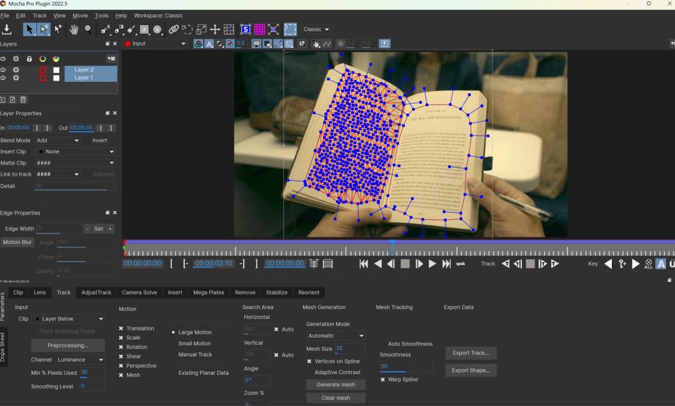Viewport: 675px width, 406px height.
Task: Click the Export Track button
Action: click(471, 353)
